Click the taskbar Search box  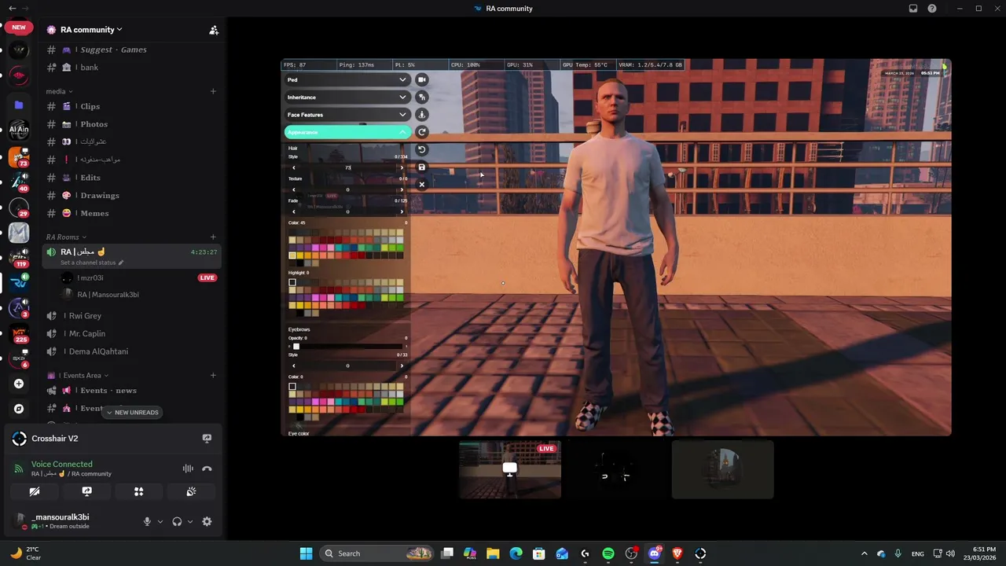[377, 553]
